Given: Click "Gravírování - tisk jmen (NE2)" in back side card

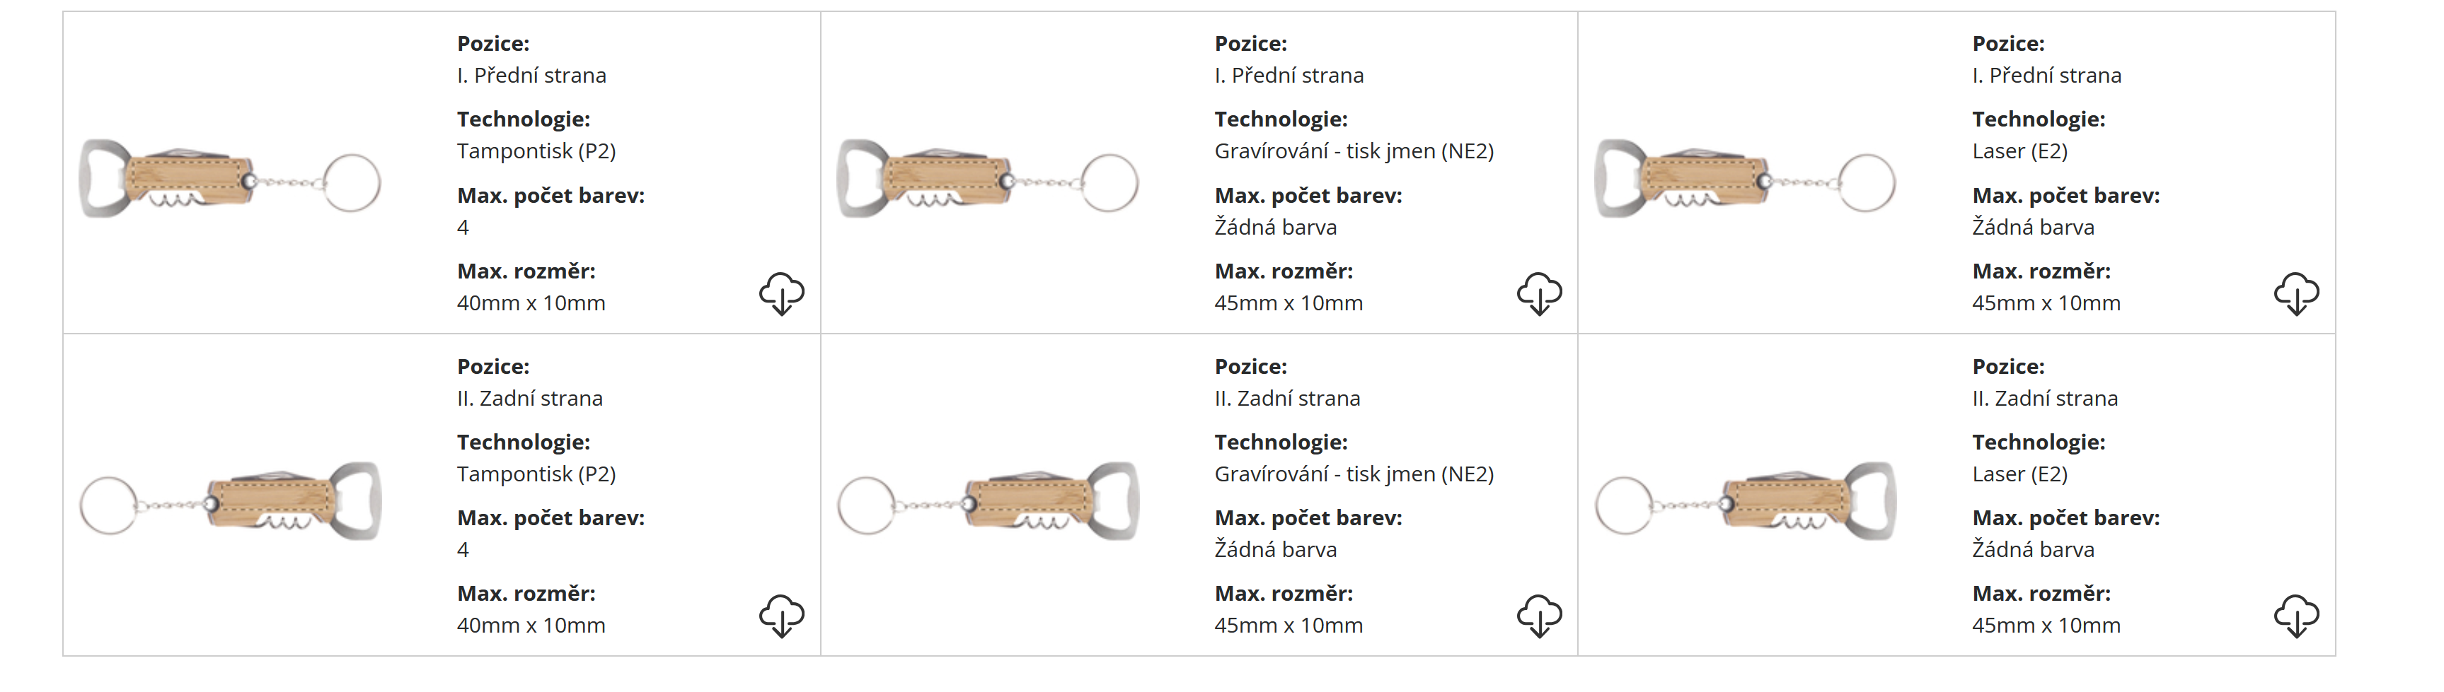Looking at the screenshot, I should tap(1354, 474).
